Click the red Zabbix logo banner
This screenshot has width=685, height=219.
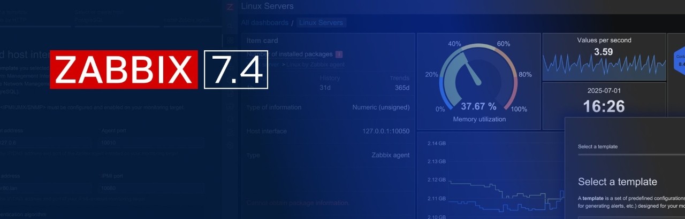pos(124,69)
